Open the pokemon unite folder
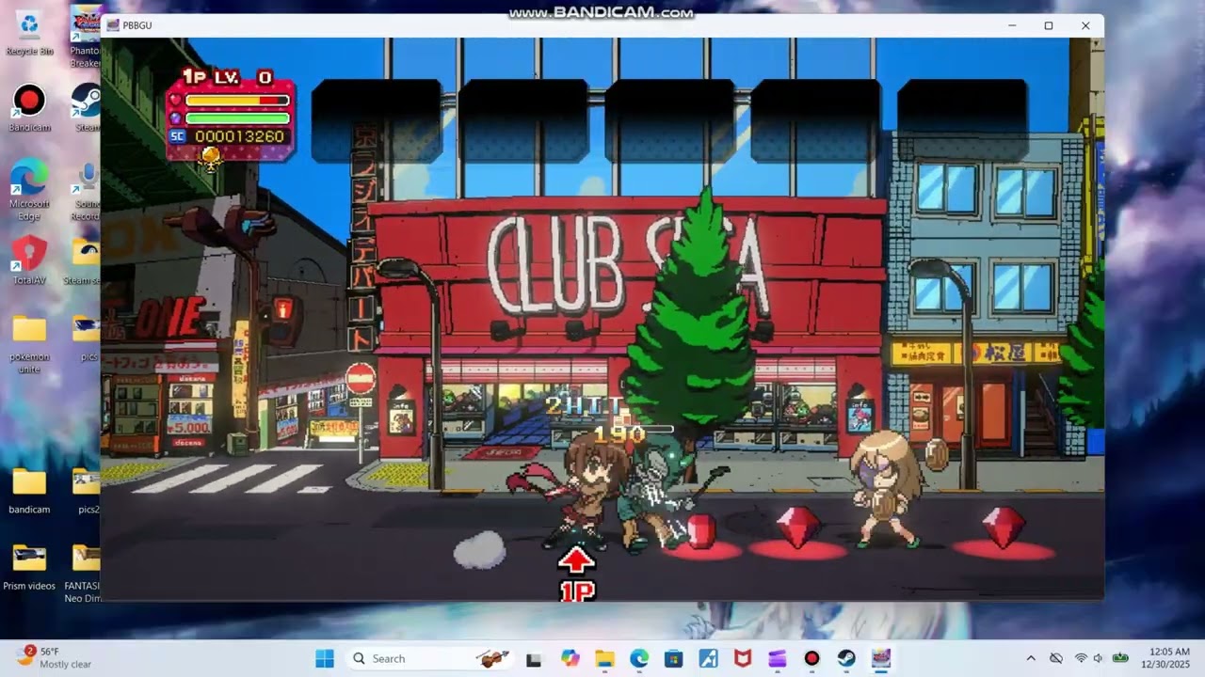This screenshot has height=677, width=1205. 29,343
